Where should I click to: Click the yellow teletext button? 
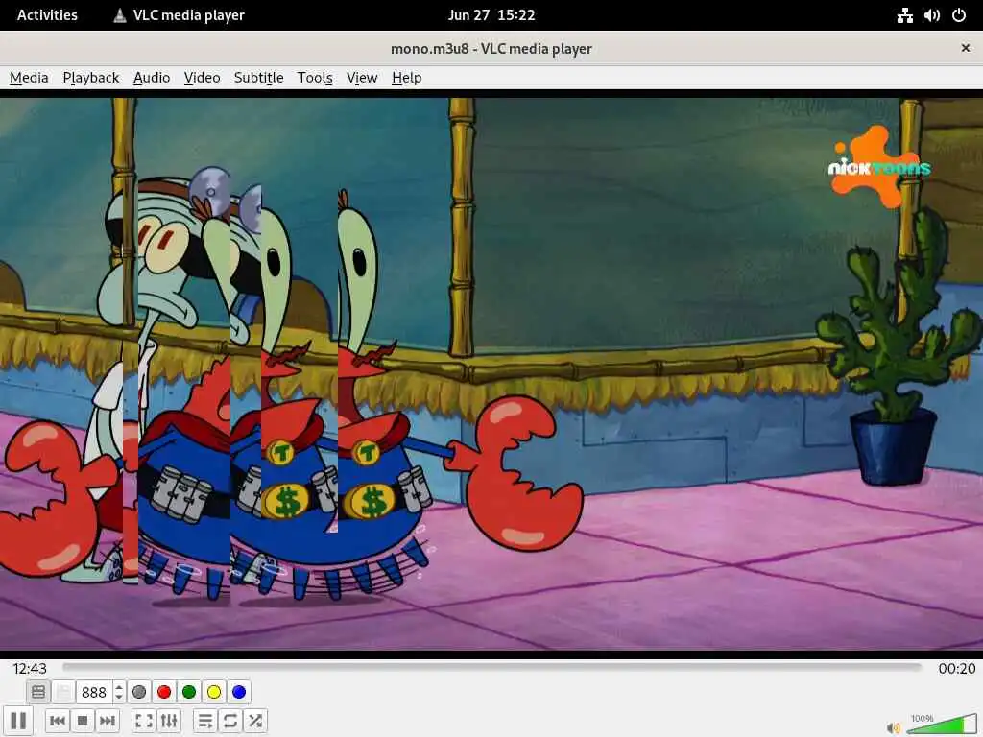point(214,692)
